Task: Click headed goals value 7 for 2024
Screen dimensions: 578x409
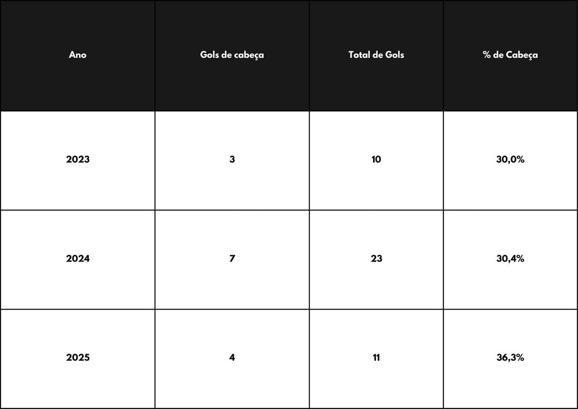Action: point(232,259)
